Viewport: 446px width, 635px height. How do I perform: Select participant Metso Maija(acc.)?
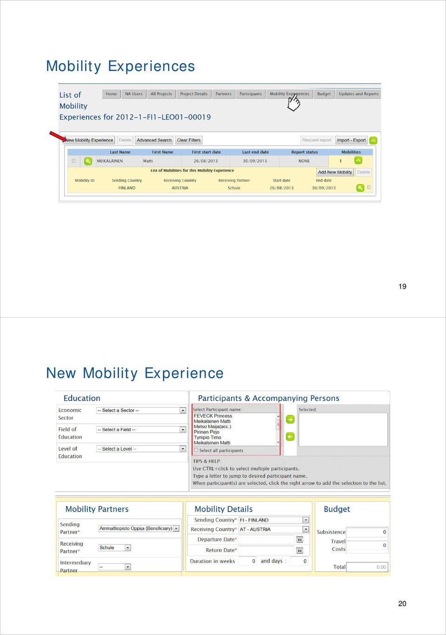[x=212, y=427]
